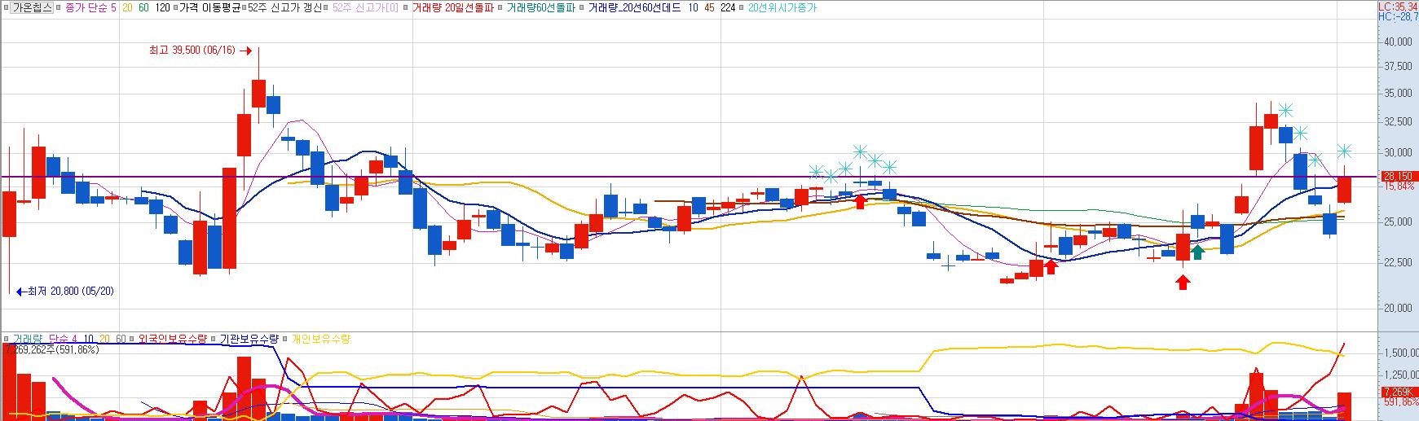Click the cyan asterisk above the latest candle
1419x421 pixels.
tap(1344, 151)
